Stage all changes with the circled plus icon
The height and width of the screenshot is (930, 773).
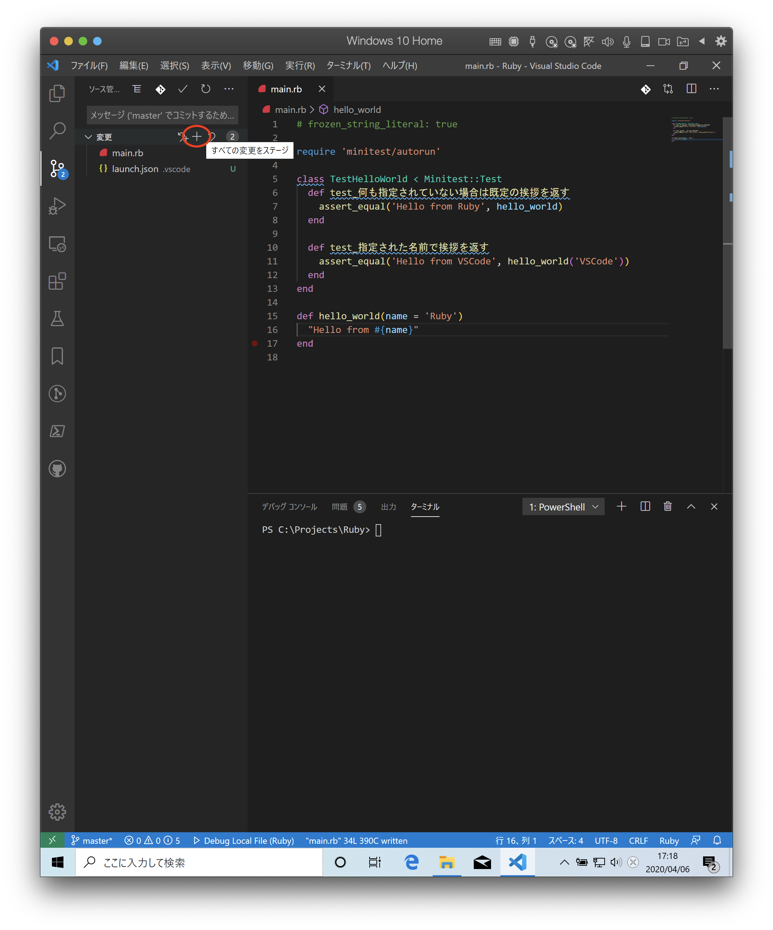(x=198, y=136)
